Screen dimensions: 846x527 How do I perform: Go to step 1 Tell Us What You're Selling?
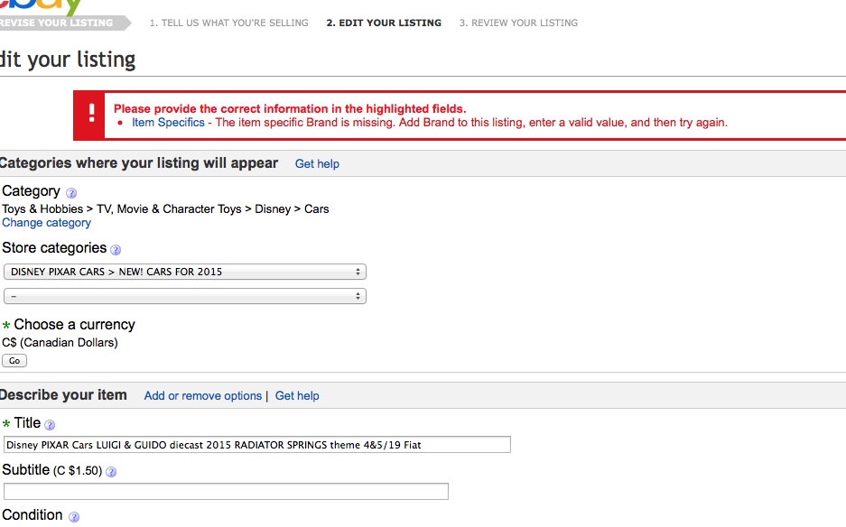click(x=228, y=23)
